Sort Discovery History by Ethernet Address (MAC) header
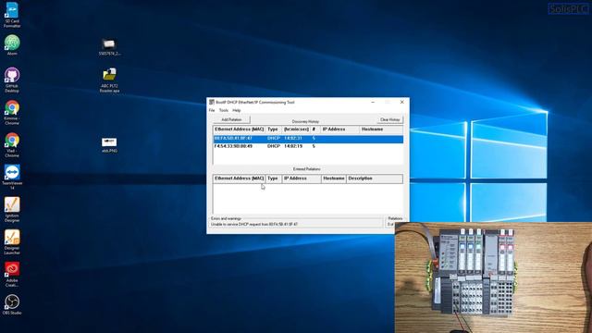This screenshot has height=333, width=592. [239, 129]
